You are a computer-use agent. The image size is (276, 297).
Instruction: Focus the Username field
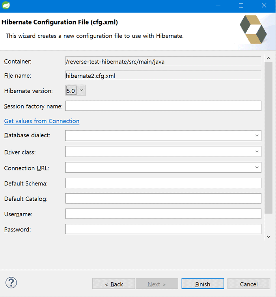pyautogui.click(x=163, y=214)
